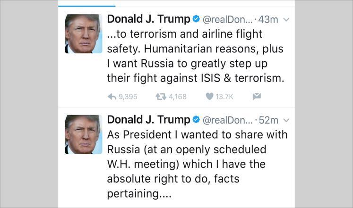353x208 pixels.
Task: Like the tweet with the heart icon
Action: pyautogui.click(x=209, y=97)
